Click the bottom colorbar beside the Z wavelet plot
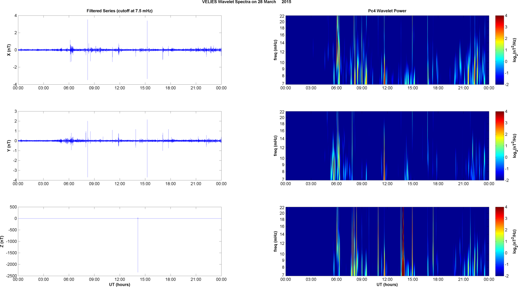 (500, 241)
